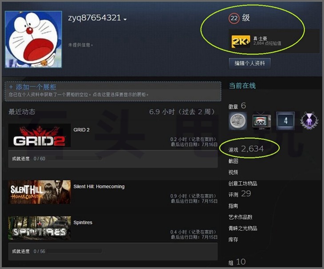Open the 截图 screenshots section
This screenshot has height=269, width=324.
tap(233, 161)
